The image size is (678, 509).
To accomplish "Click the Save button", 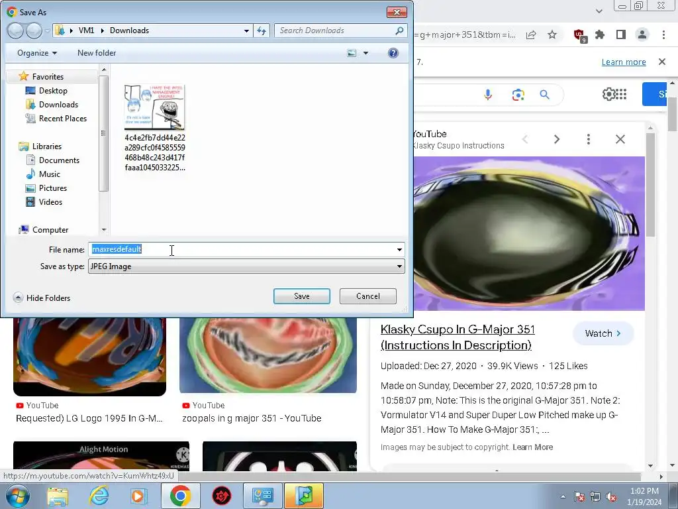I will 302,296.
